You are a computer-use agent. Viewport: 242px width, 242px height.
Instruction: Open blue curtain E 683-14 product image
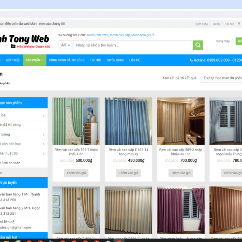pos(128,121)
